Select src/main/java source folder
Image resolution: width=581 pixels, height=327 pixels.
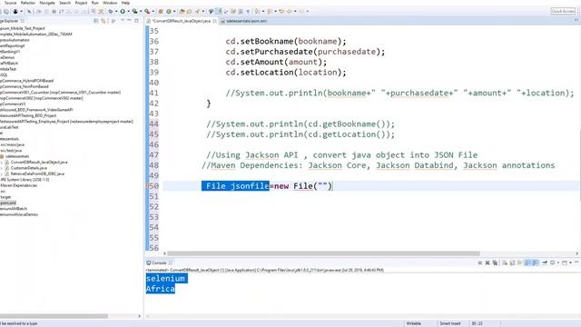pyautogui.click(x=12, y=144)
